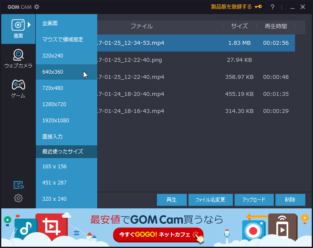The height and width of the screenshot is (248, 313).
Task: Click the music note icon in banner
Action: 26,229
